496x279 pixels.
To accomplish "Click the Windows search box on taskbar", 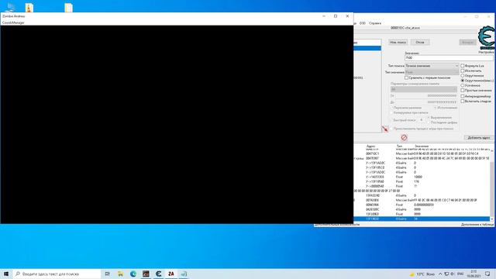I will pyautogui.click(x=57, y=274).
